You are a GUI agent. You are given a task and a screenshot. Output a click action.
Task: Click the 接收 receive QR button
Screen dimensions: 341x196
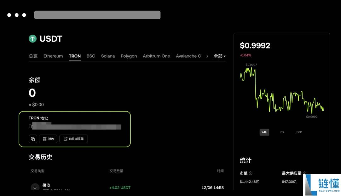pos(48,139)
